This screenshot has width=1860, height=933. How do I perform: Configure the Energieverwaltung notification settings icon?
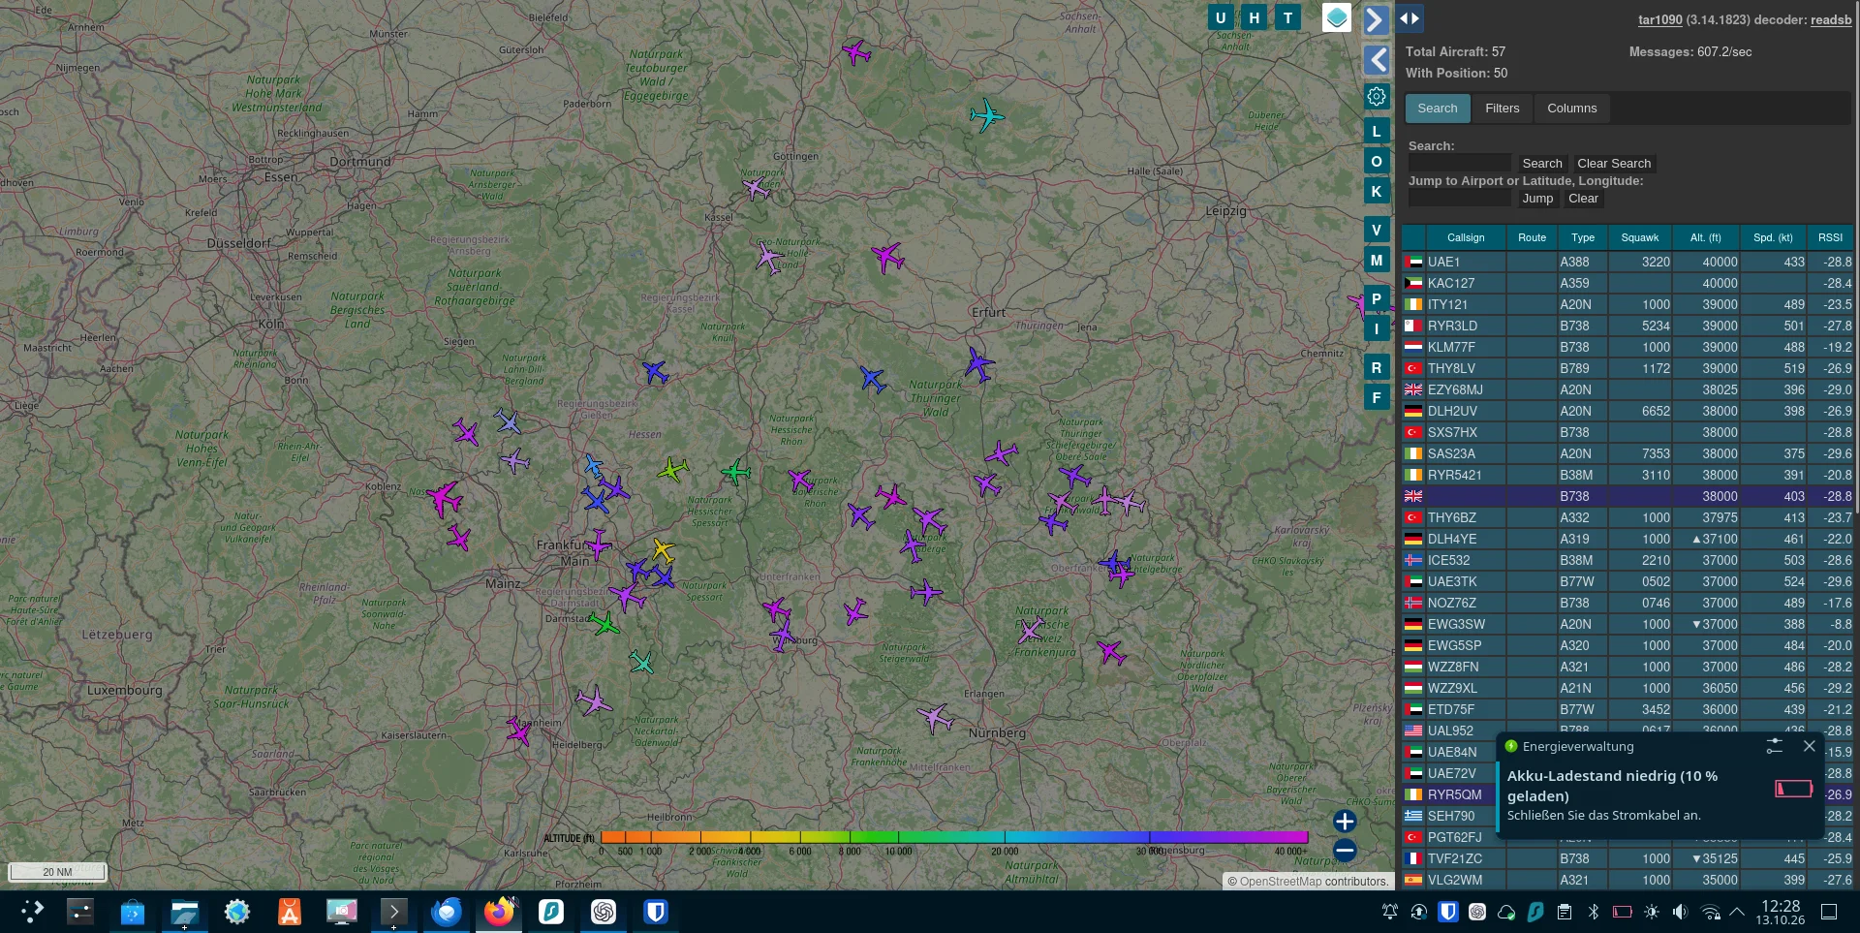(1774, 746)
